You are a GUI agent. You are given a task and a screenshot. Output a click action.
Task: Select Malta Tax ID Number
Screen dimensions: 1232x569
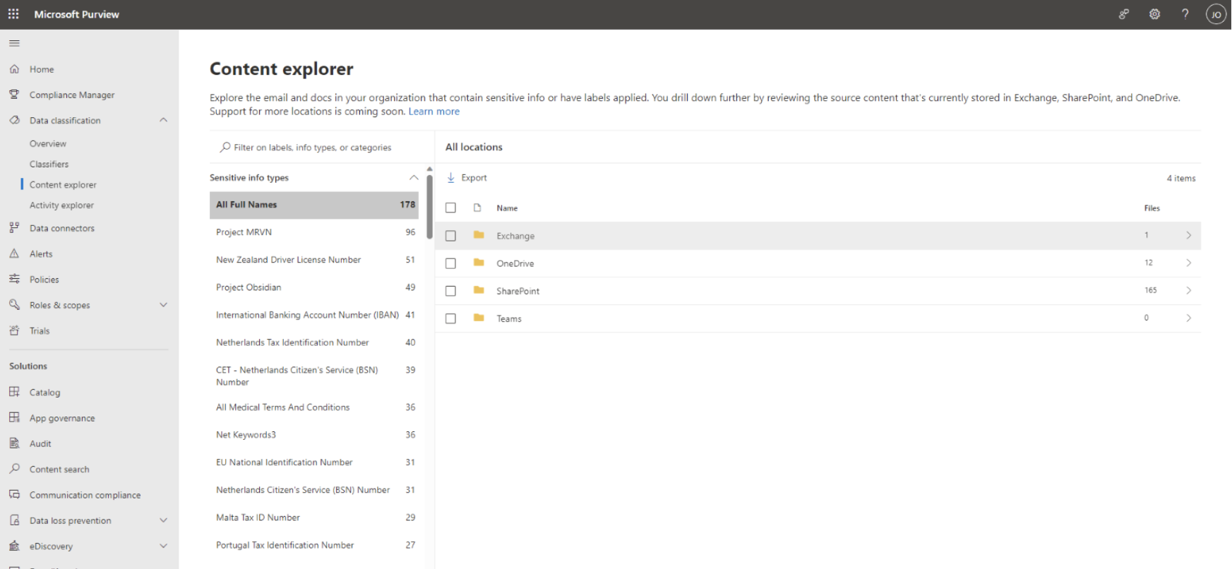pos(314,517)
